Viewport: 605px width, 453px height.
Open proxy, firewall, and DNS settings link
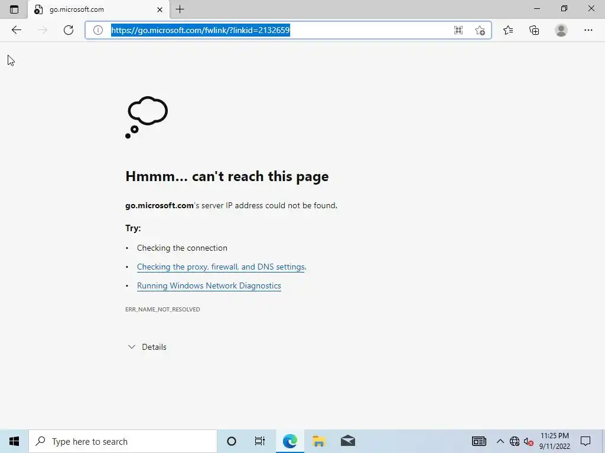tap(221, 267)
